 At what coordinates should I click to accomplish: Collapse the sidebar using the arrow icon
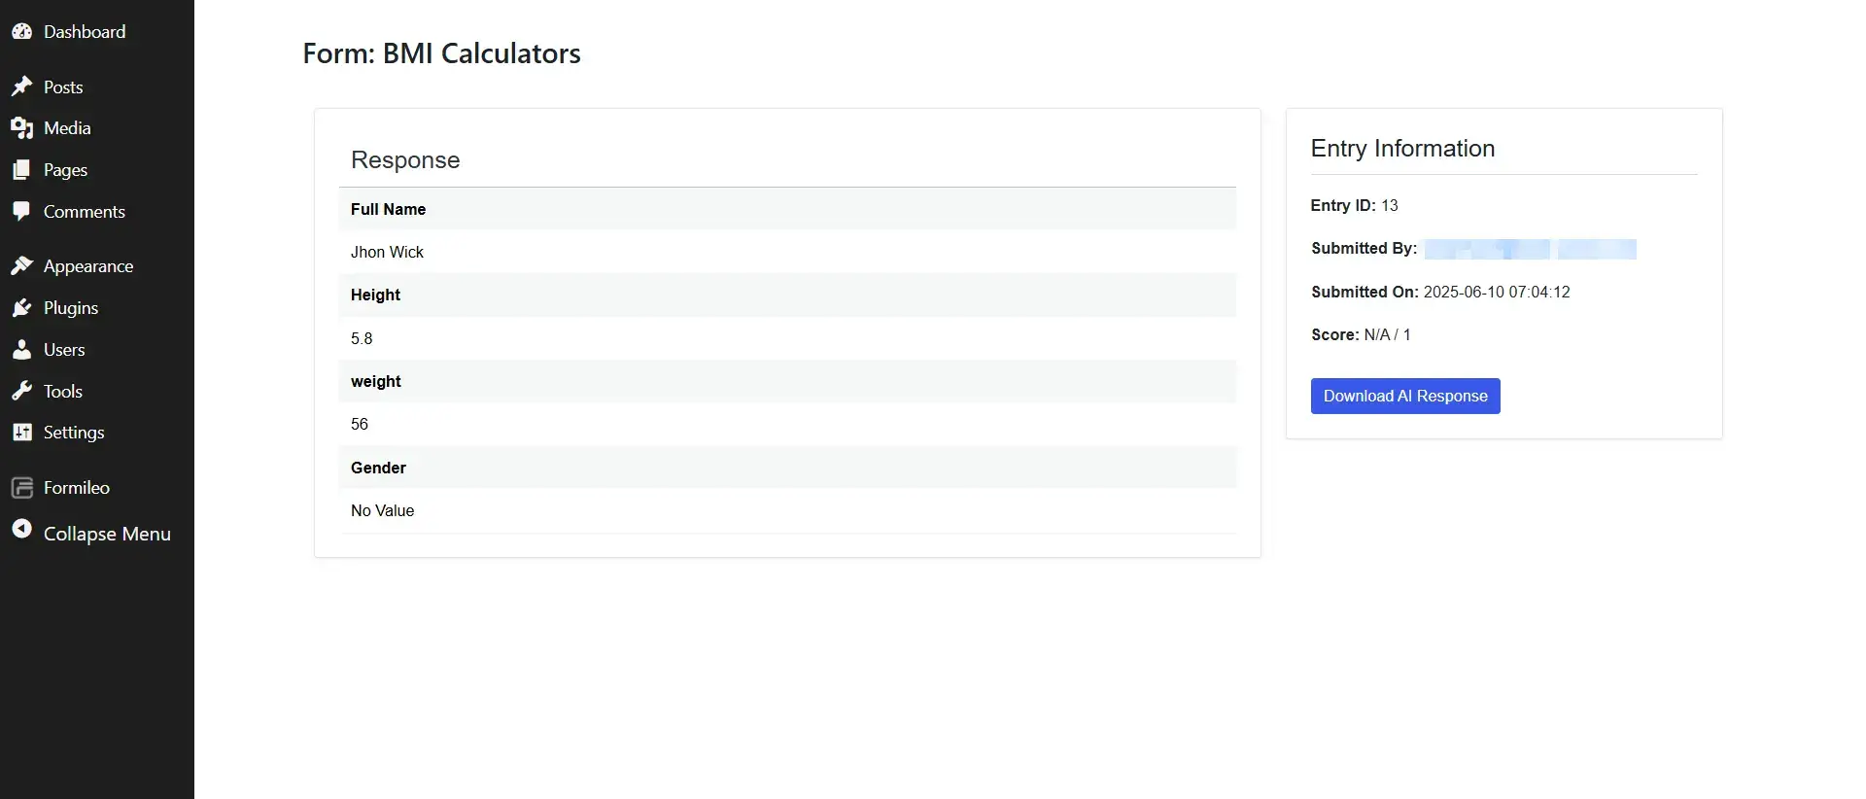click(x=21, y=529)
